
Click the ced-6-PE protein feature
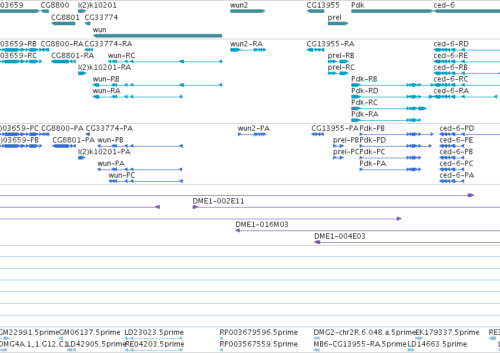pos(452,146)
